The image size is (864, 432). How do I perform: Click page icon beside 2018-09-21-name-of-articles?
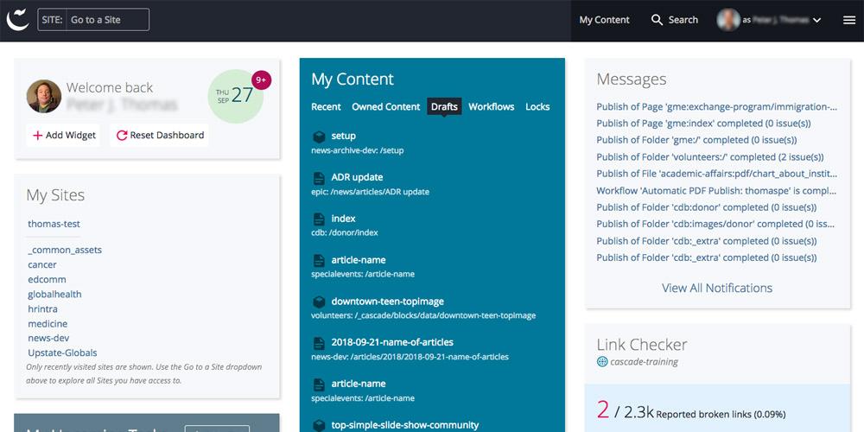[x=319, y=343]
